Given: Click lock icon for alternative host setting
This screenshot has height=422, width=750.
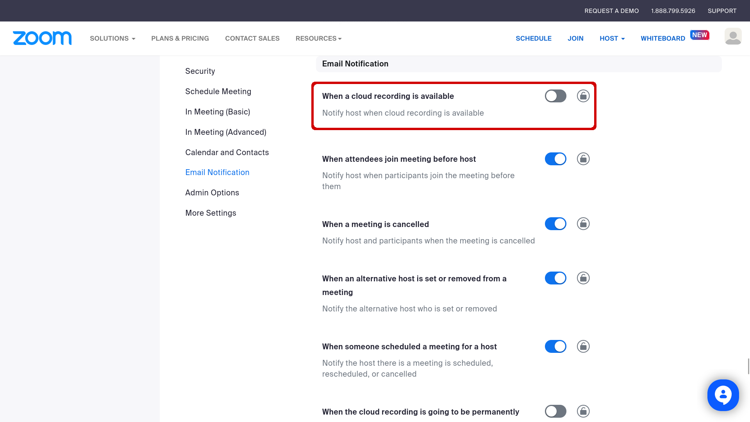Looking at the screenshot, I should (x=583, y=278).
